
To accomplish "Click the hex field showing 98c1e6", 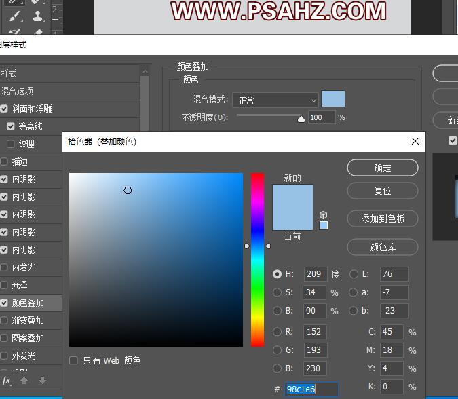I will click(311, 389).
